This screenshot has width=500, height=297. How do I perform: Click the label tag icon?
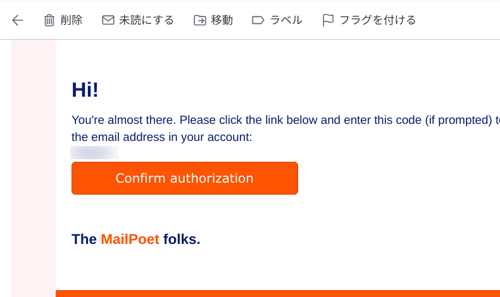258,20
